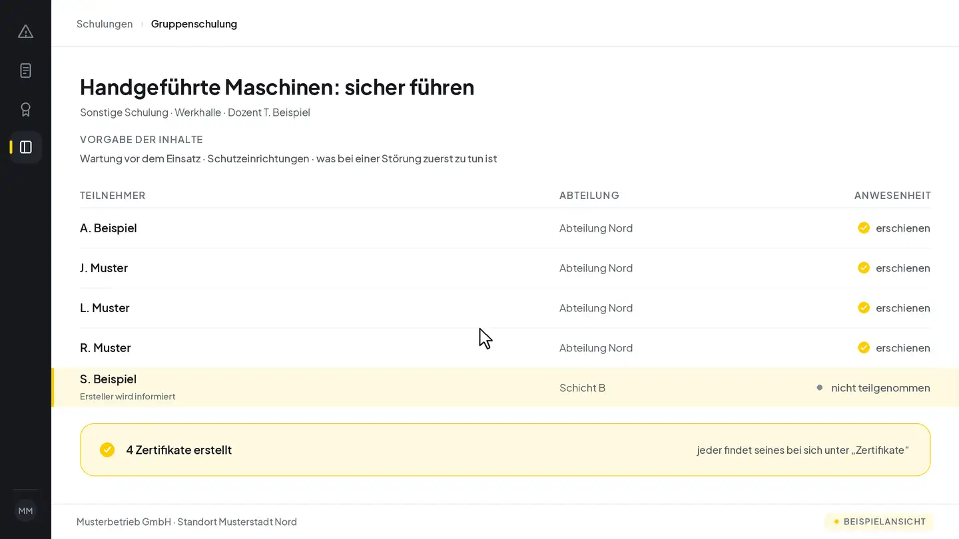Open the document sidebar icon
The width and height of the screenshot is (959, 539).
tap(25, 71)
